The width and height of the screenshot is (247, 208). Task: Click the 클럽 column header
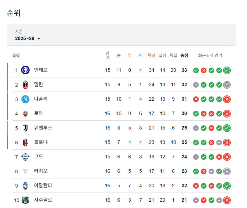click(16, 55)
